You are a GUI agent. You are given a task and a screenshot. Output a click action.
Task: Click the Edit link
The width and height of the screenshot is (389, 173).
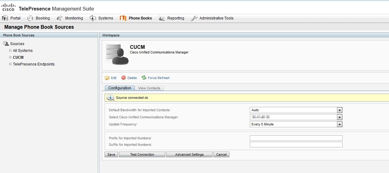(x=114, y=78)
